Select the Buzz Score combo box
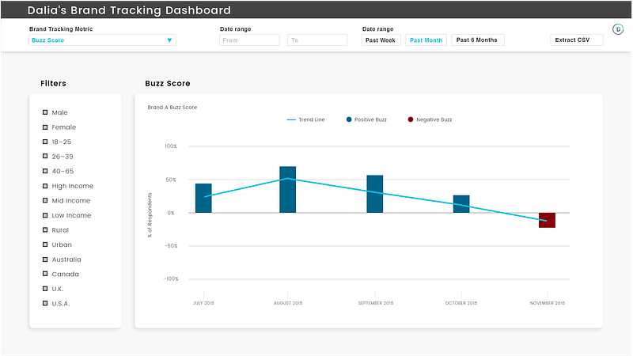 (x=102, y=40)
